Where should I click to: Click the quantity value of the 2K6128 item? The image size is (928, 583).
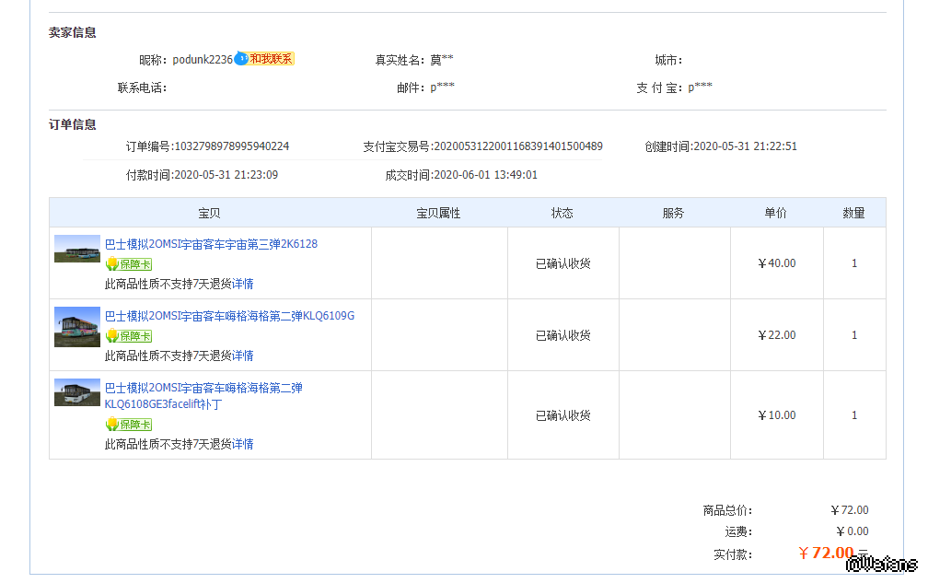854,263
